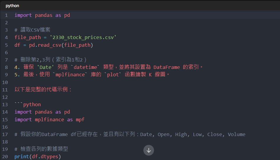The height and width of the screenshot is (160, 280).
Task: Click the '以下是完整的代碼示例' line
Action: 43,89
